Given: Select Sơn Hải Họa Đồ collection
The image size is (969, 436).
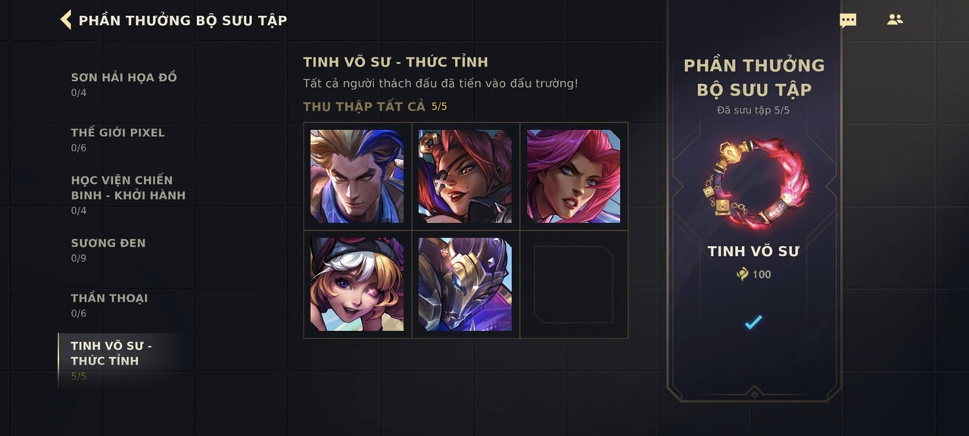Looking at the screenshot, I should tap(124, 84).
